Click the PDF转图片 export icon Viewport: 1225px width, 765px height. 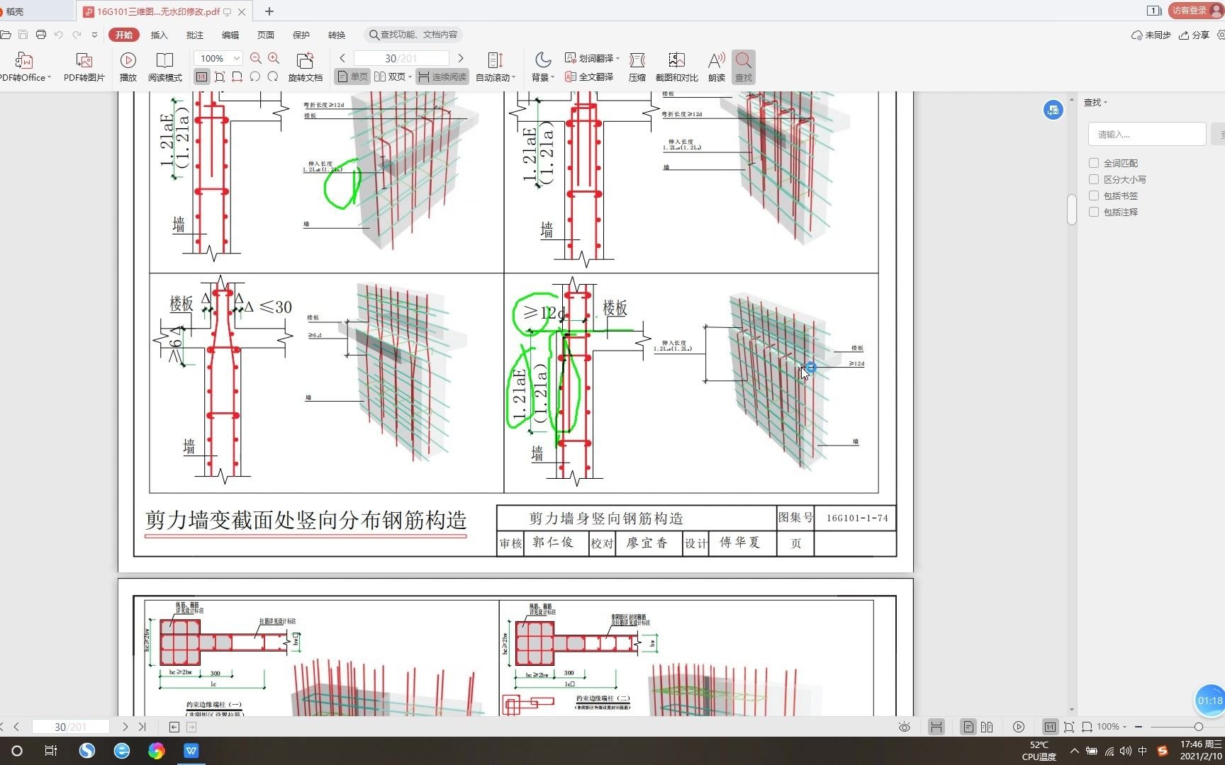point(84,67)
